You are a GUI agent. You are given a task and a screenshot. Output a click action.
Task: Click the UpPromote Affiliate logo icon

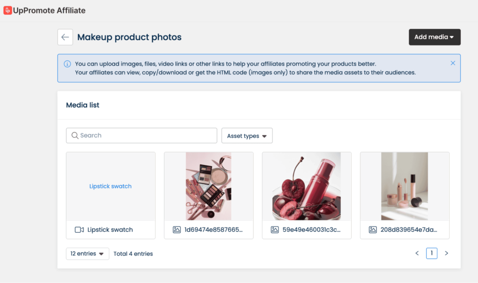tap(7, 10)
